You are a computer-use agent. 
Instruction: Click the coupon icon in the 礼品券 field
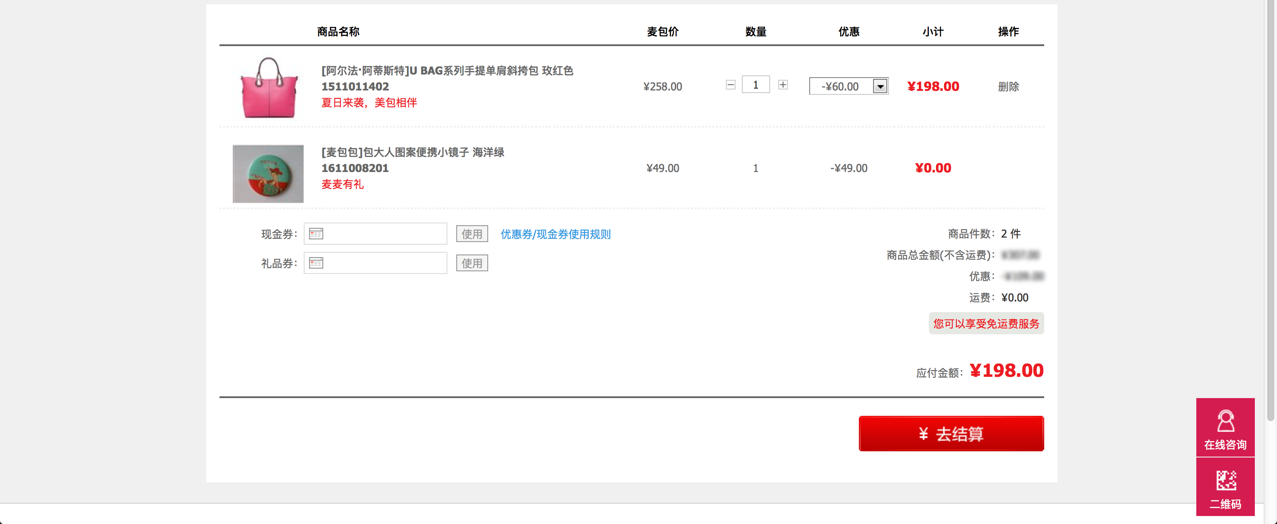pyautogui.click(x=316, y=263)
